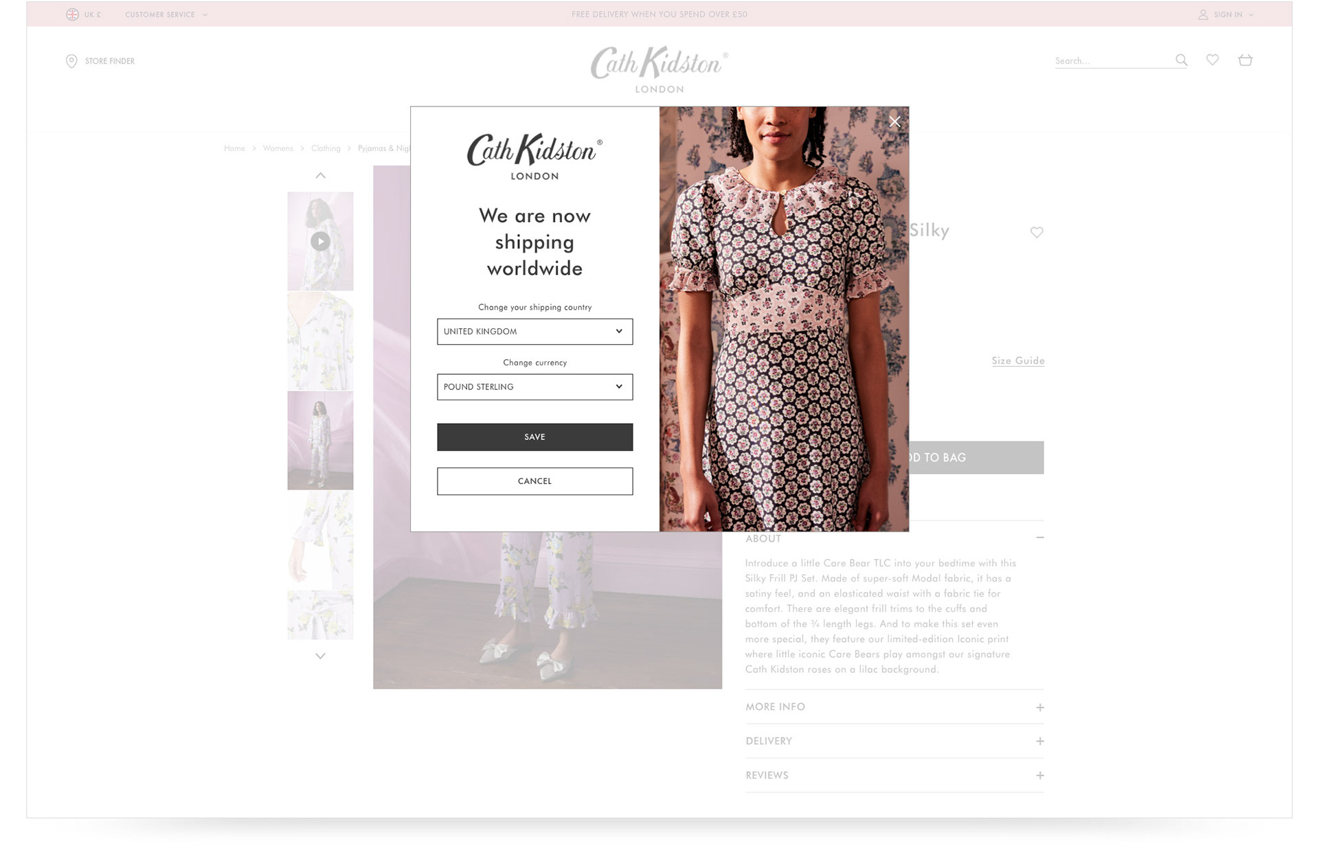Open the shopping bag icon
Viewport: 1319px width, 846px height.
pyautogui.click(x=1245, y=60)
